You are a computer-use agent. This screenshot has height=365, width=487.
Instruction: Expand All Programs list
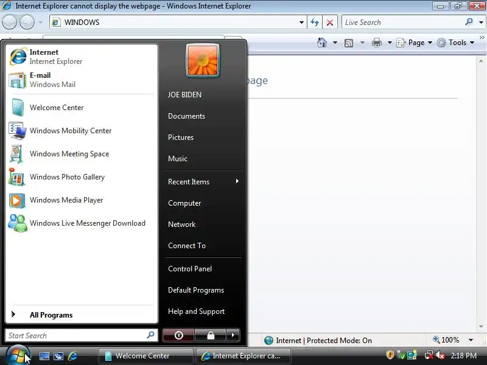pos(82,315)
